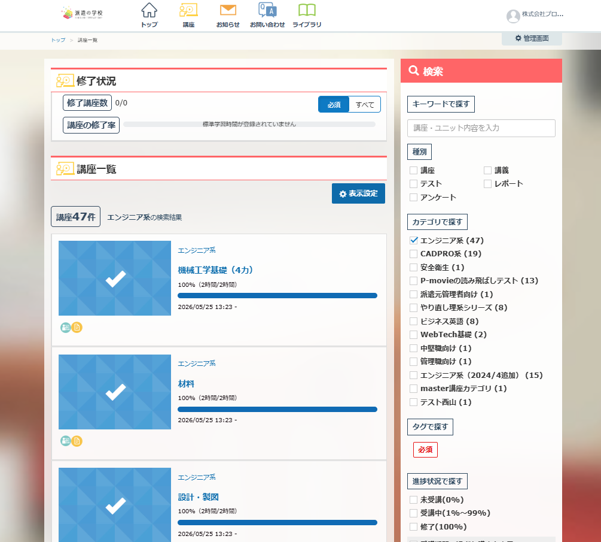Click エンジニア系 label above 機械工学基礎

(x=197, y=250)
